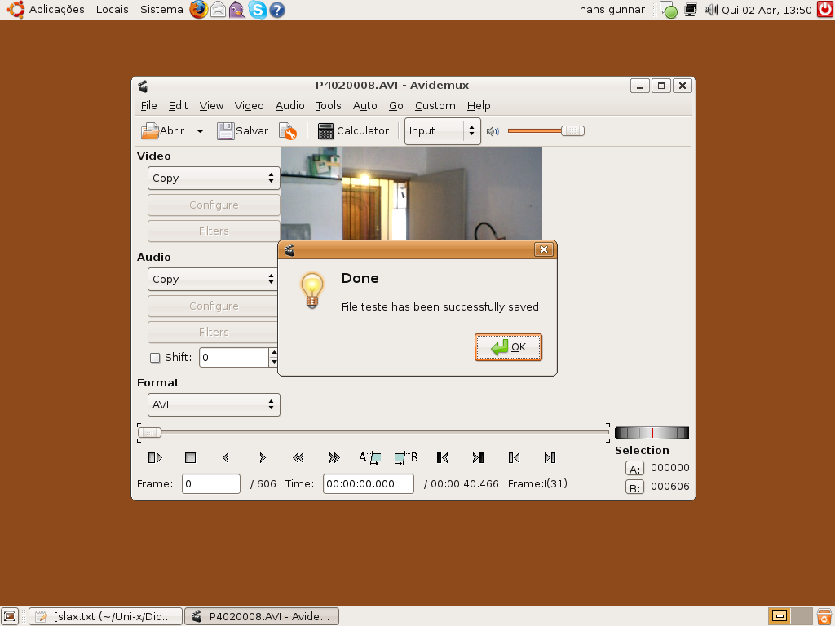
Task: Click the audio Shift value field
Action: tap(234, 357)
